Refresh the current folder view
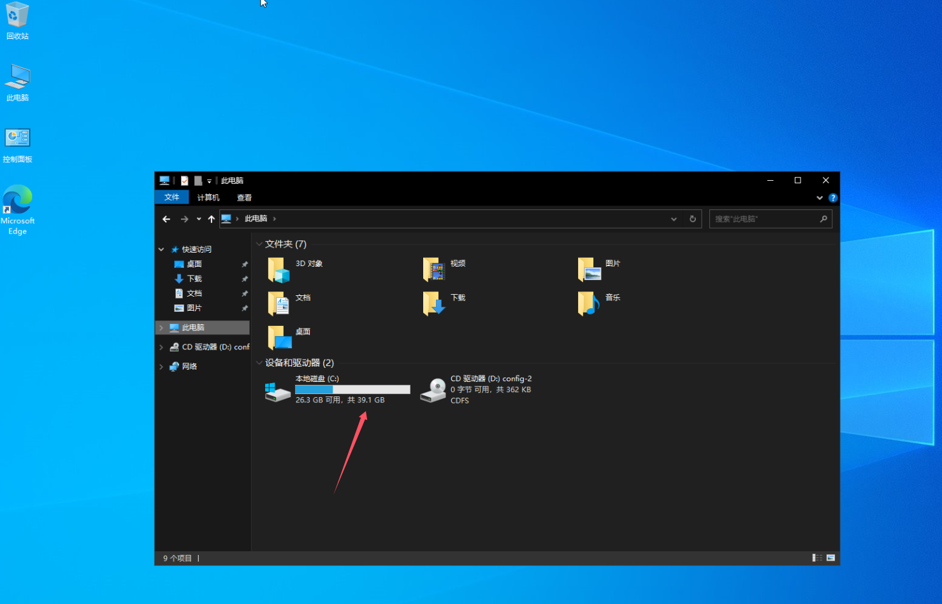 click(693, 219)
